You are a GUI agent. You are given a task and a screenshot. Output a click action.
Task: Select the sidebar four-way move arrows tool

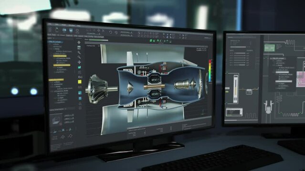click(x=79, y=62)
